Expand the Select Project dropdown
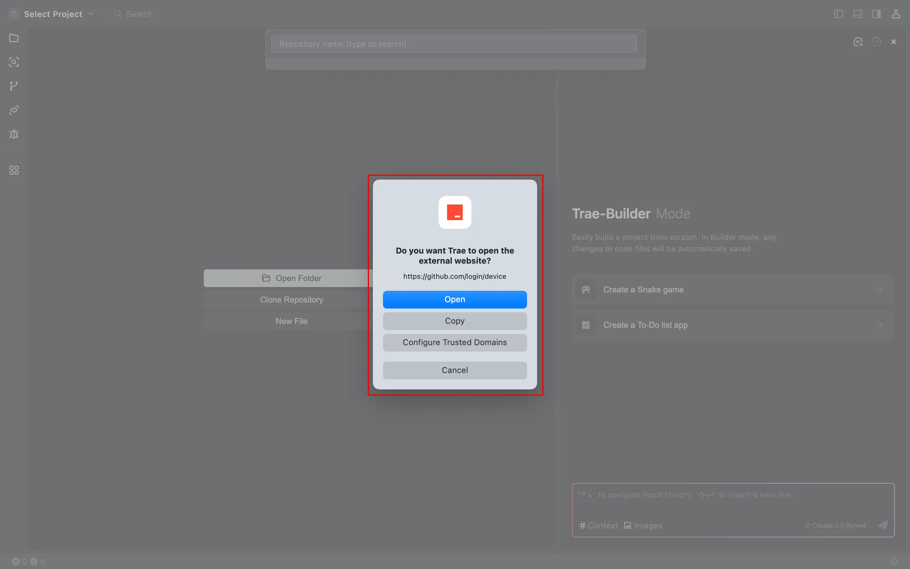 (x=58, y=14)
